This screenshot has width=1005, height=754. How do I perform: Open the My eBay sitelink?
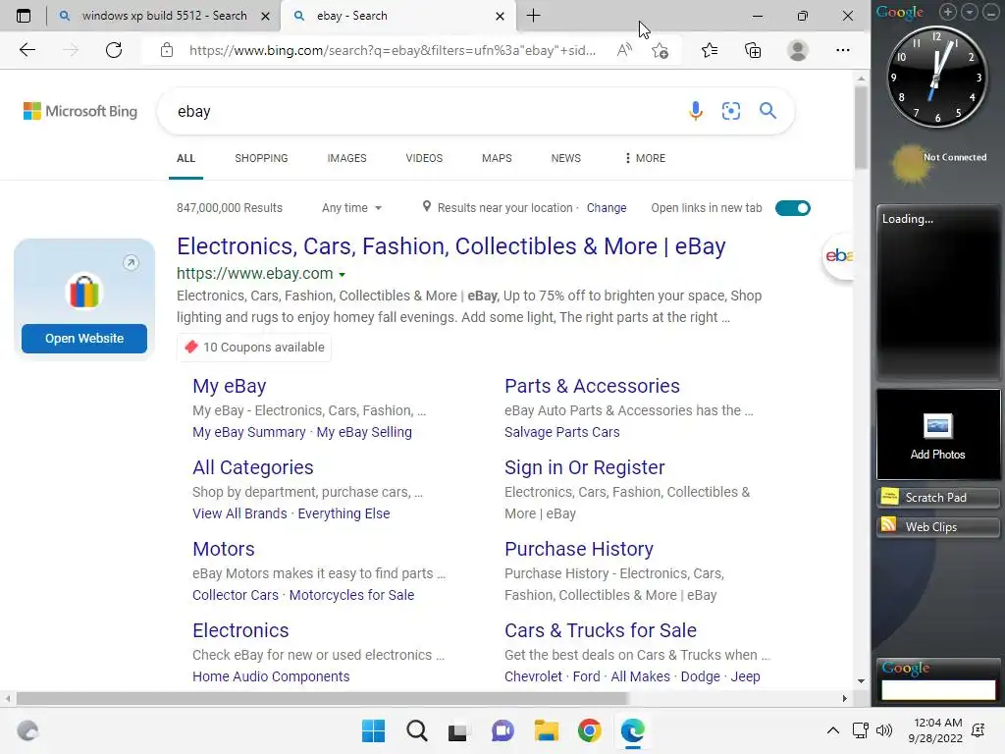click(x=229, y=386)
